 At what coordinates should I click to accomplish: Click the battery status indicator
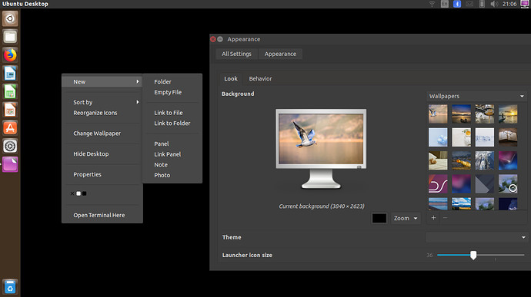482,4
